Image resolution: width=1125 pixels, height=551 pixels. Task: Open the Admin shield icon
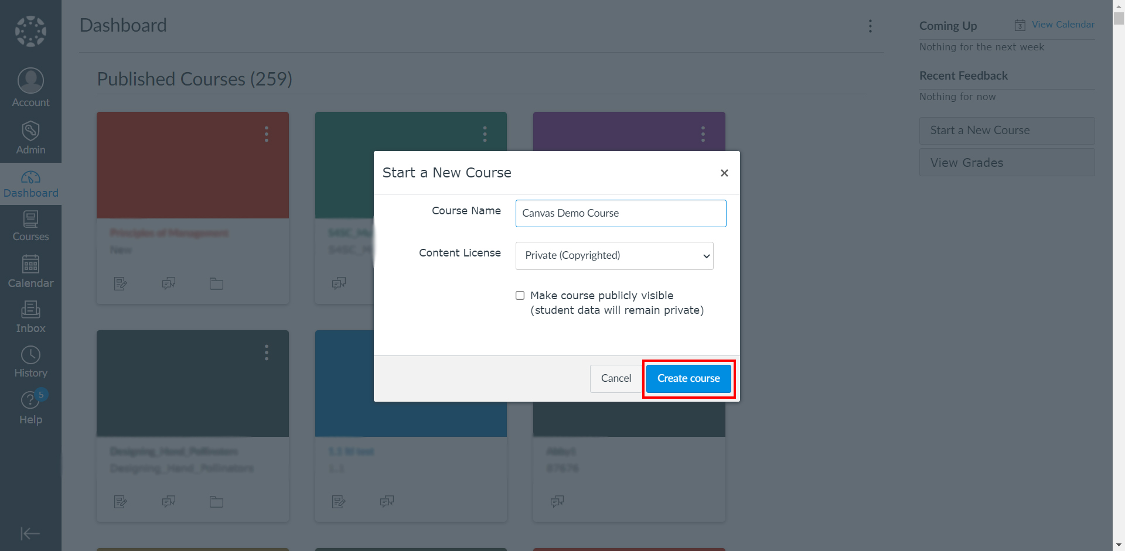tap(30, 131)
